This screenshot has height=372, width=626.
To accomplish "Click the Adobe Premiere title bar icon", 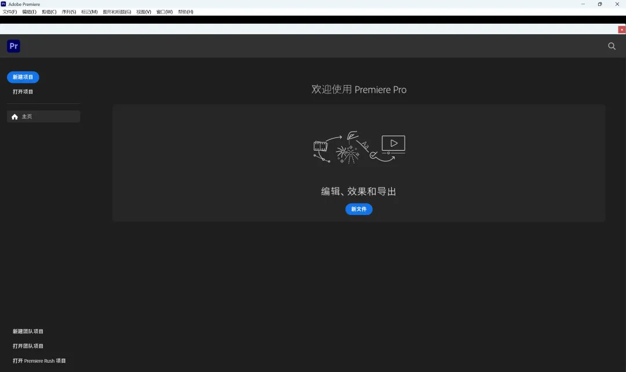I will [x=3, y=4].
